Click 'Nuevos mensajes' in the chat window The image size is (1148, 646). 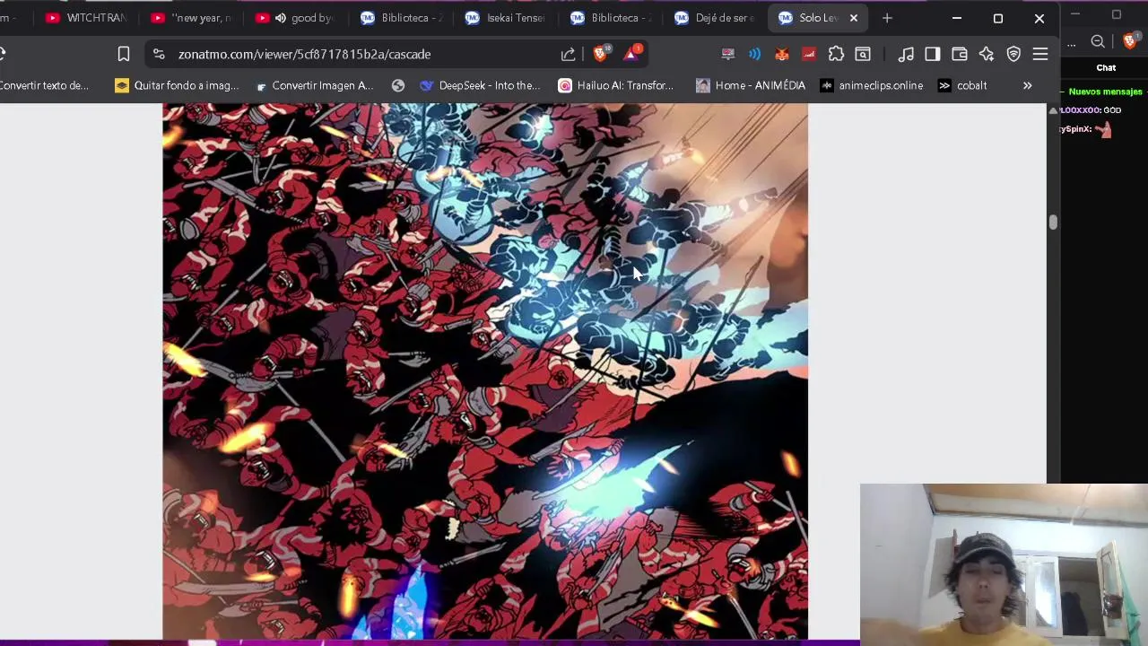point(1105,92)
